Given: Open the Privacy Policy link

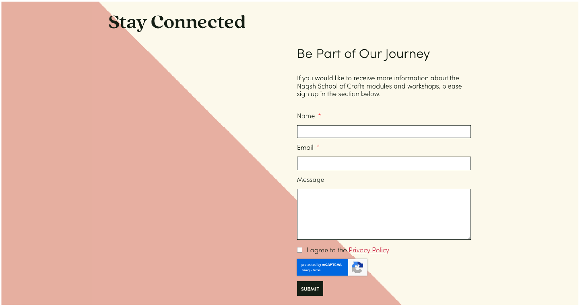Looking at the screenshot, I should coord(369,250).
